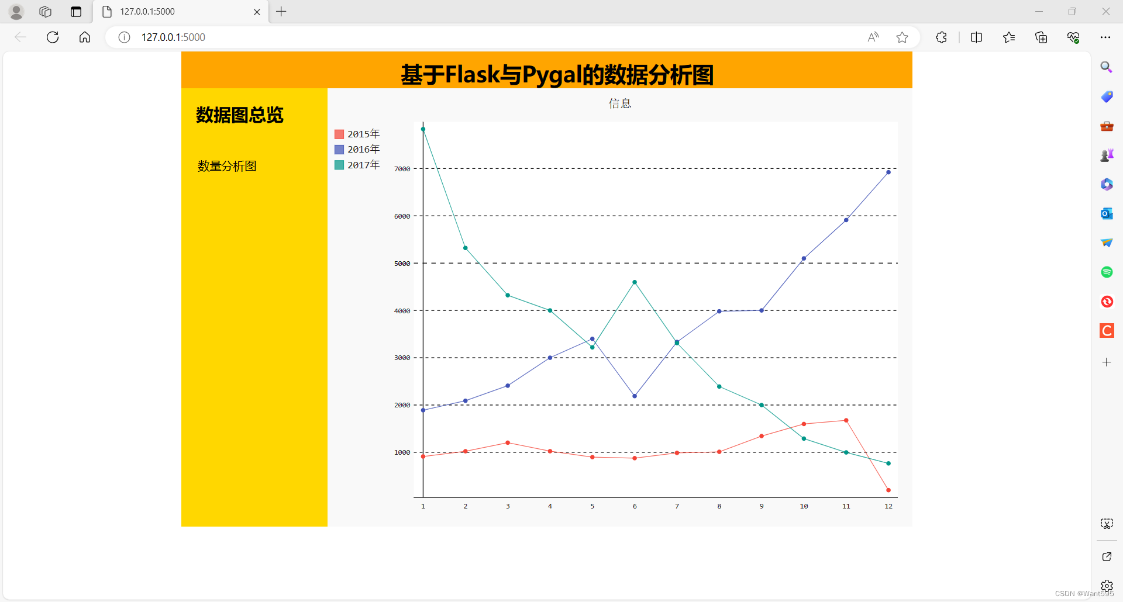Click the 2015 data point at month 12
The image size is (1123, 602).
point(888,490)
